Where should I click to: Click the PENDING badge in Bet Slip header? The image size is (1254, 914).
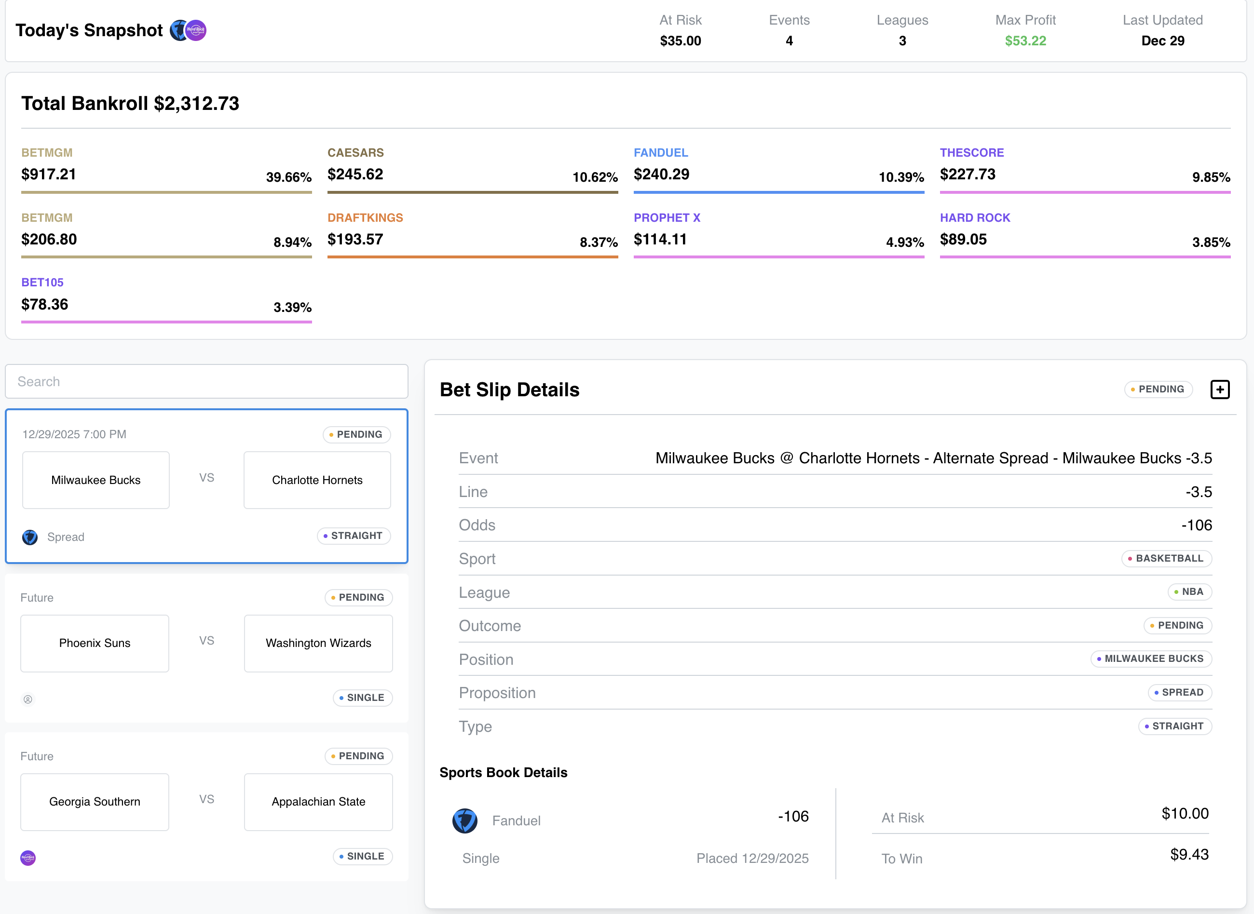1159,390
